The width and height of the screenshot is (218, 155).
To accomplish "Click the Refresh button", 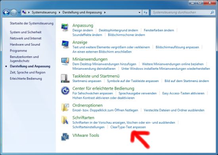I will (145, 13).
